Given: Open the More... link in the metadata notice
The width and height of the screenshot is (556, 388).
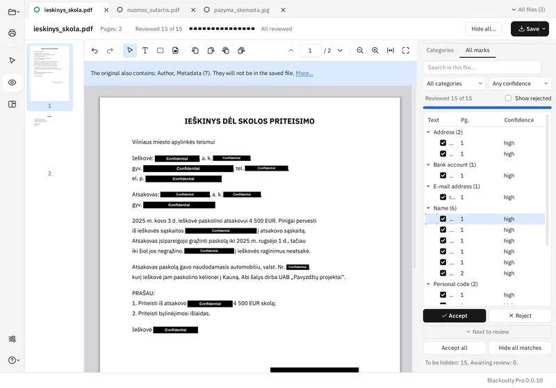Looking at the screenshot, I should 304,74.
